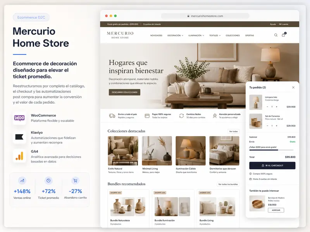Open the shopping bag cart icon
Image resolution: width=310 pixels, height=232 pixels.
(x=284, y=35)
